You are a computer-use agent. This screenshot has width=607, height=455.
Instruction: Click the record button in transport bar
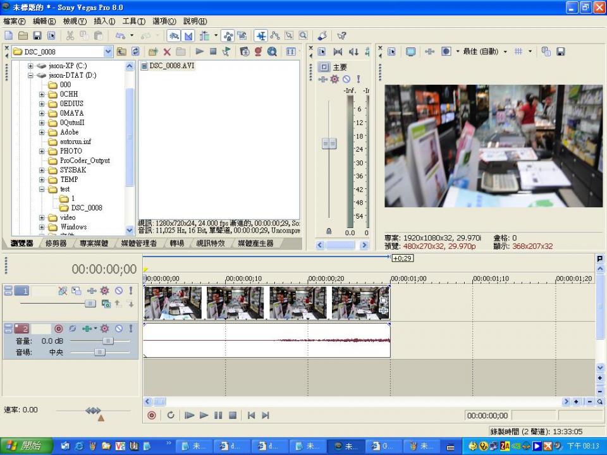pos(152,415)
